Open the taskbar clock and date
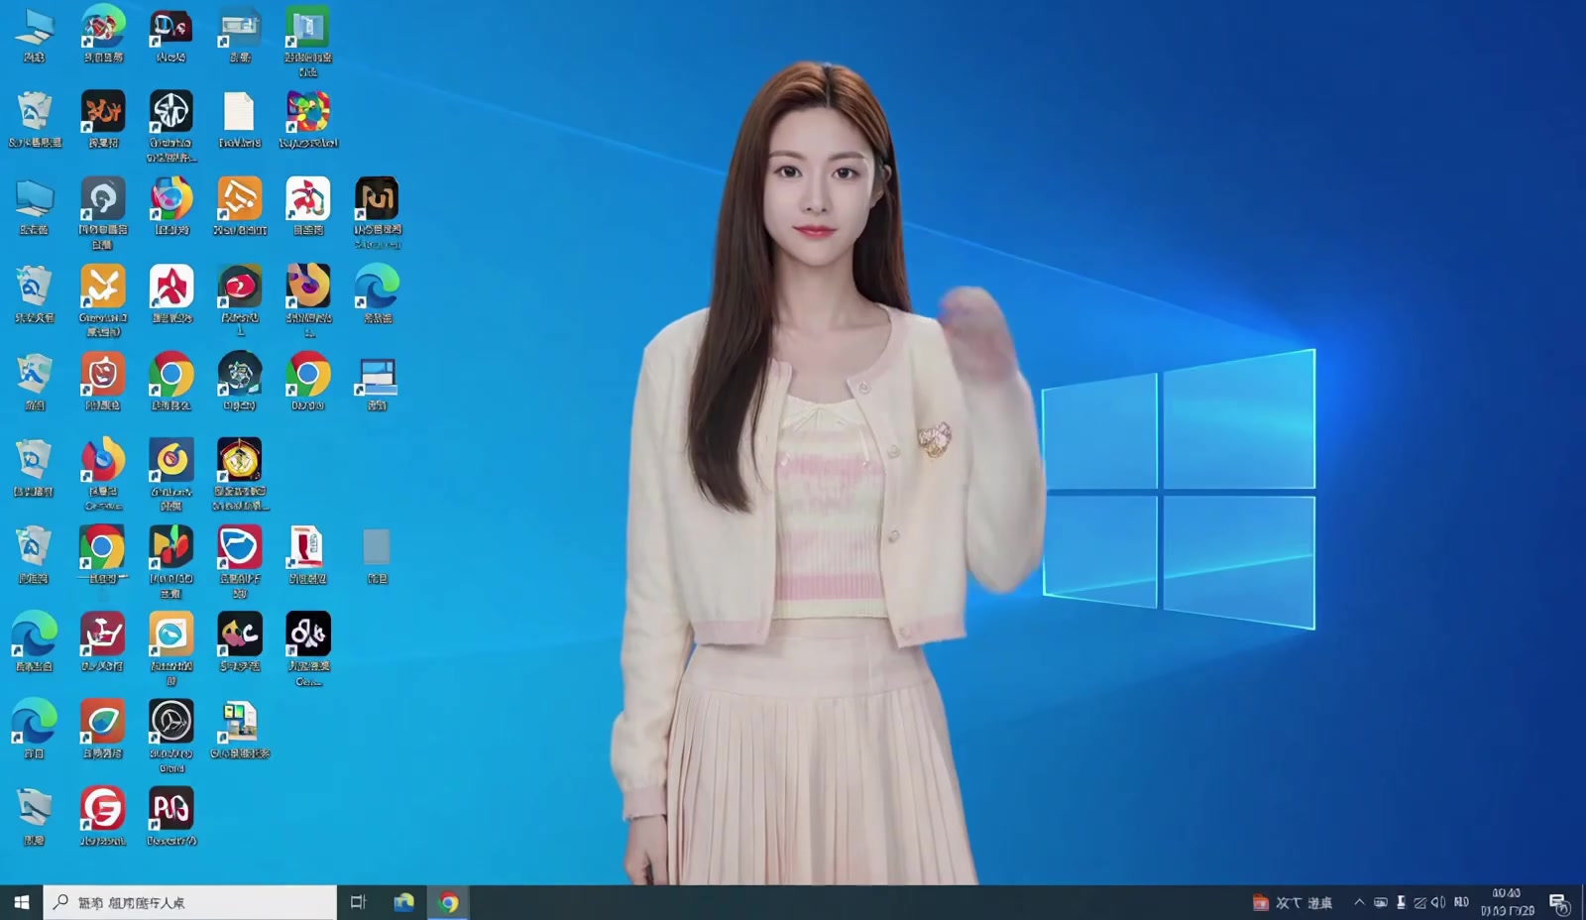 (1507, 902)
